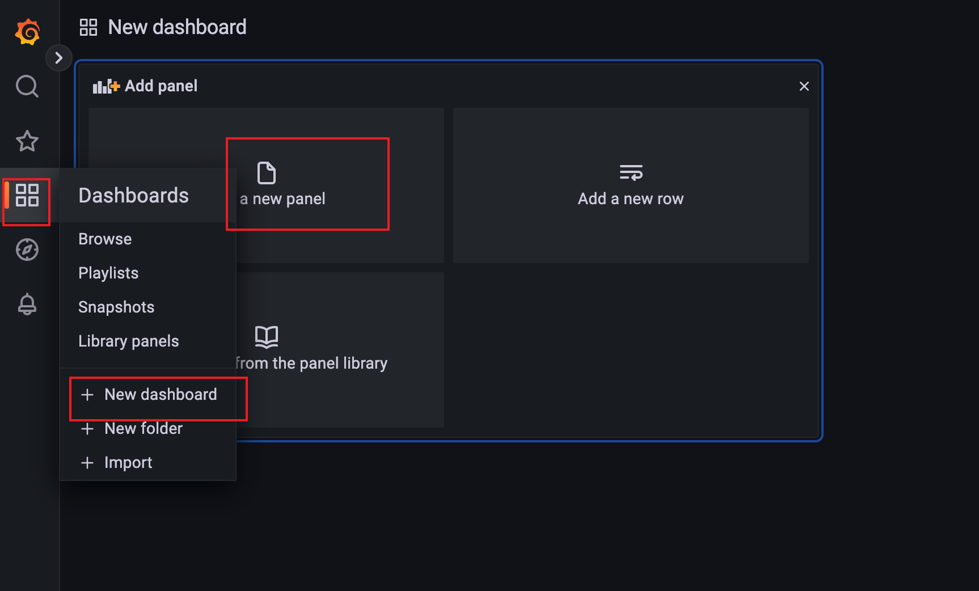Click the new panel file icon
Image resolution: width=979 pixels, height=591 pixels.
(x=266, y=173)
